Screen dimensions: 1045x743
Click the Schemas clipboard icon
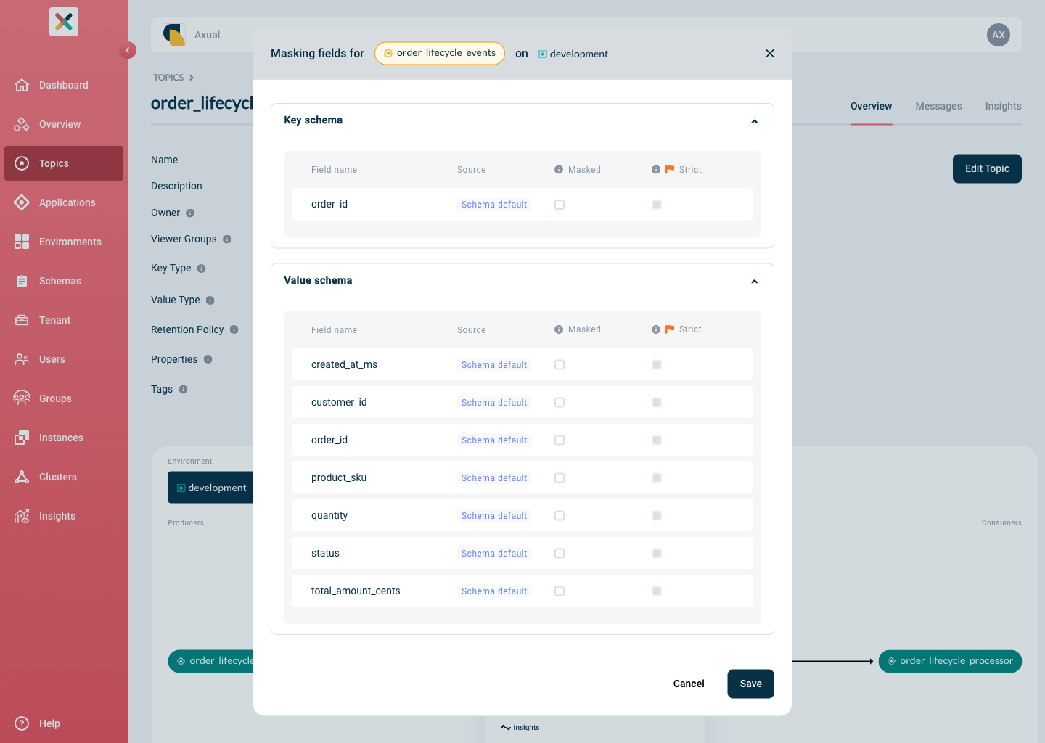click(22, 281)
